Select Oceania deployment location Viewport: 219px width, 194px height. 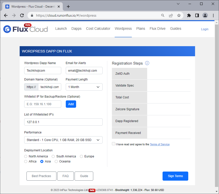click(56, 161)
